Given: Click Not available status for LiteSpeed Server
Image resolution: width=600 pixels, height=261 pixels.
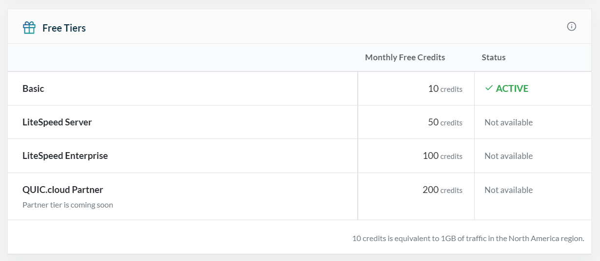Looking at the screenshot, I should (x=508, y=122).
